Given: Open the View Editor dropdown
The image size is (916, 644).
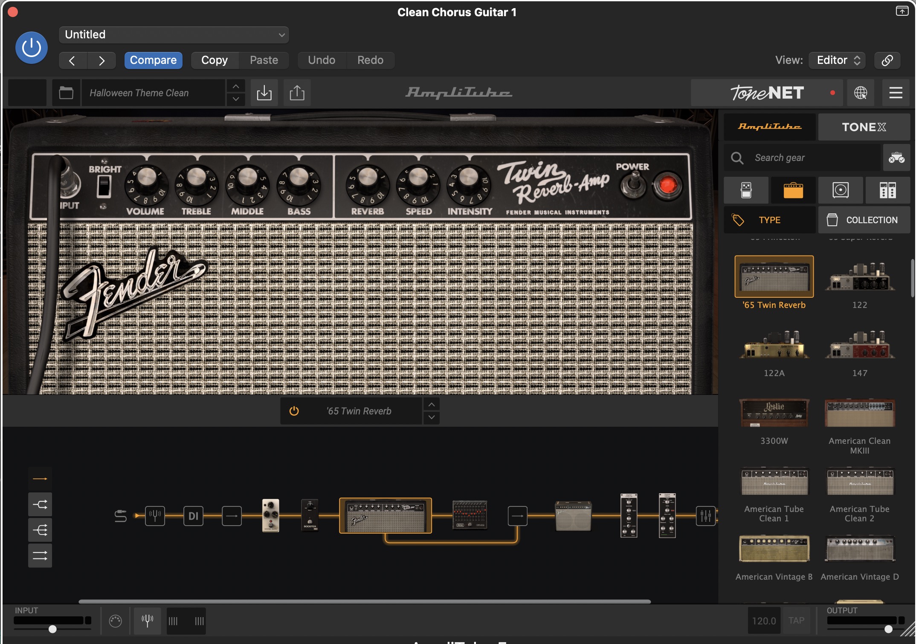Looking at the screenshot, I should tap(838, 60).
